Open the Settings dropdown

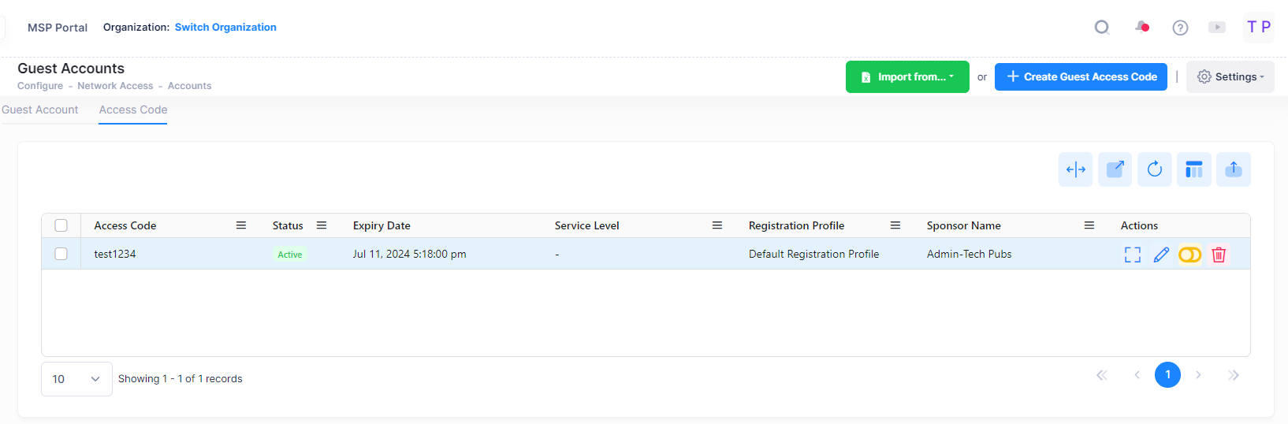click(1230, 77)
